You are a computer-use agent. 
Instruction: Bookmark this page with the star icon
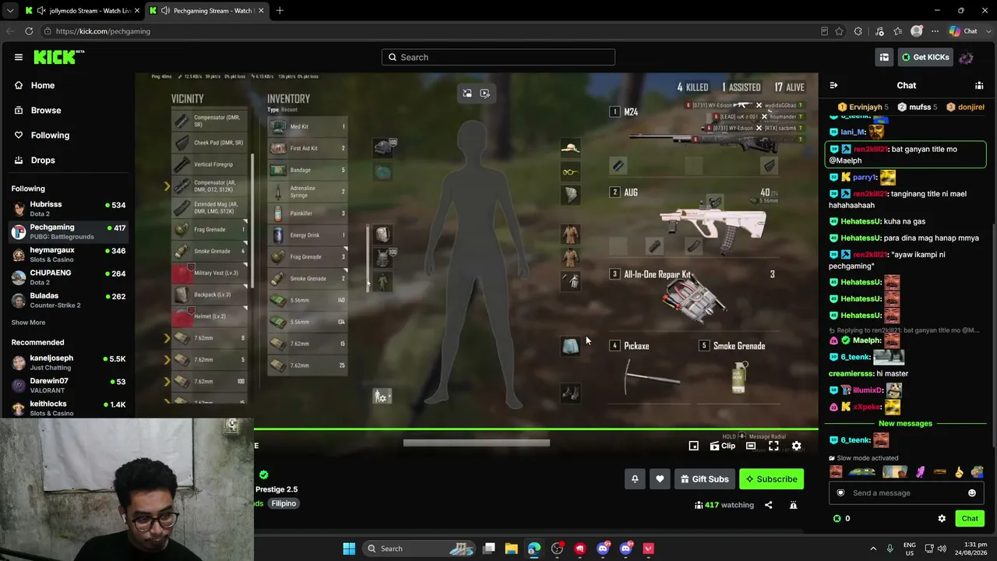coord(839,31)
